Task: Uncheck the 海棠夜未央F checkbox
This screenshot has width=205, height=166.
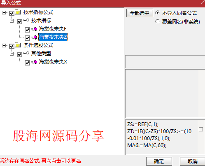Action: pyautogui.click(x=27, y=30)
